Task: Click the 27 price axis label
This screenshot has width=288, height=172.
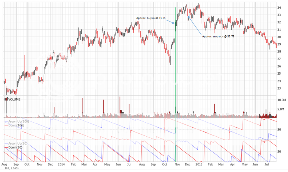Action: click(x=279, y=59)
